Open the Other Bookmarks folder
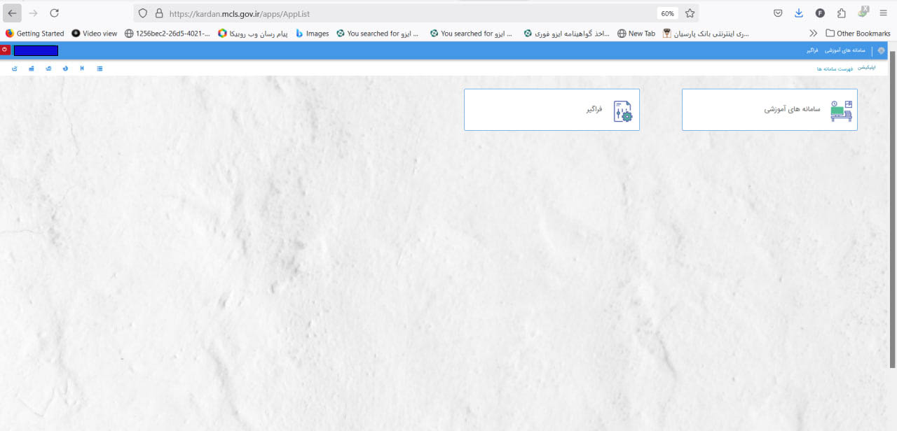897x431 pixels. [858, 33]
